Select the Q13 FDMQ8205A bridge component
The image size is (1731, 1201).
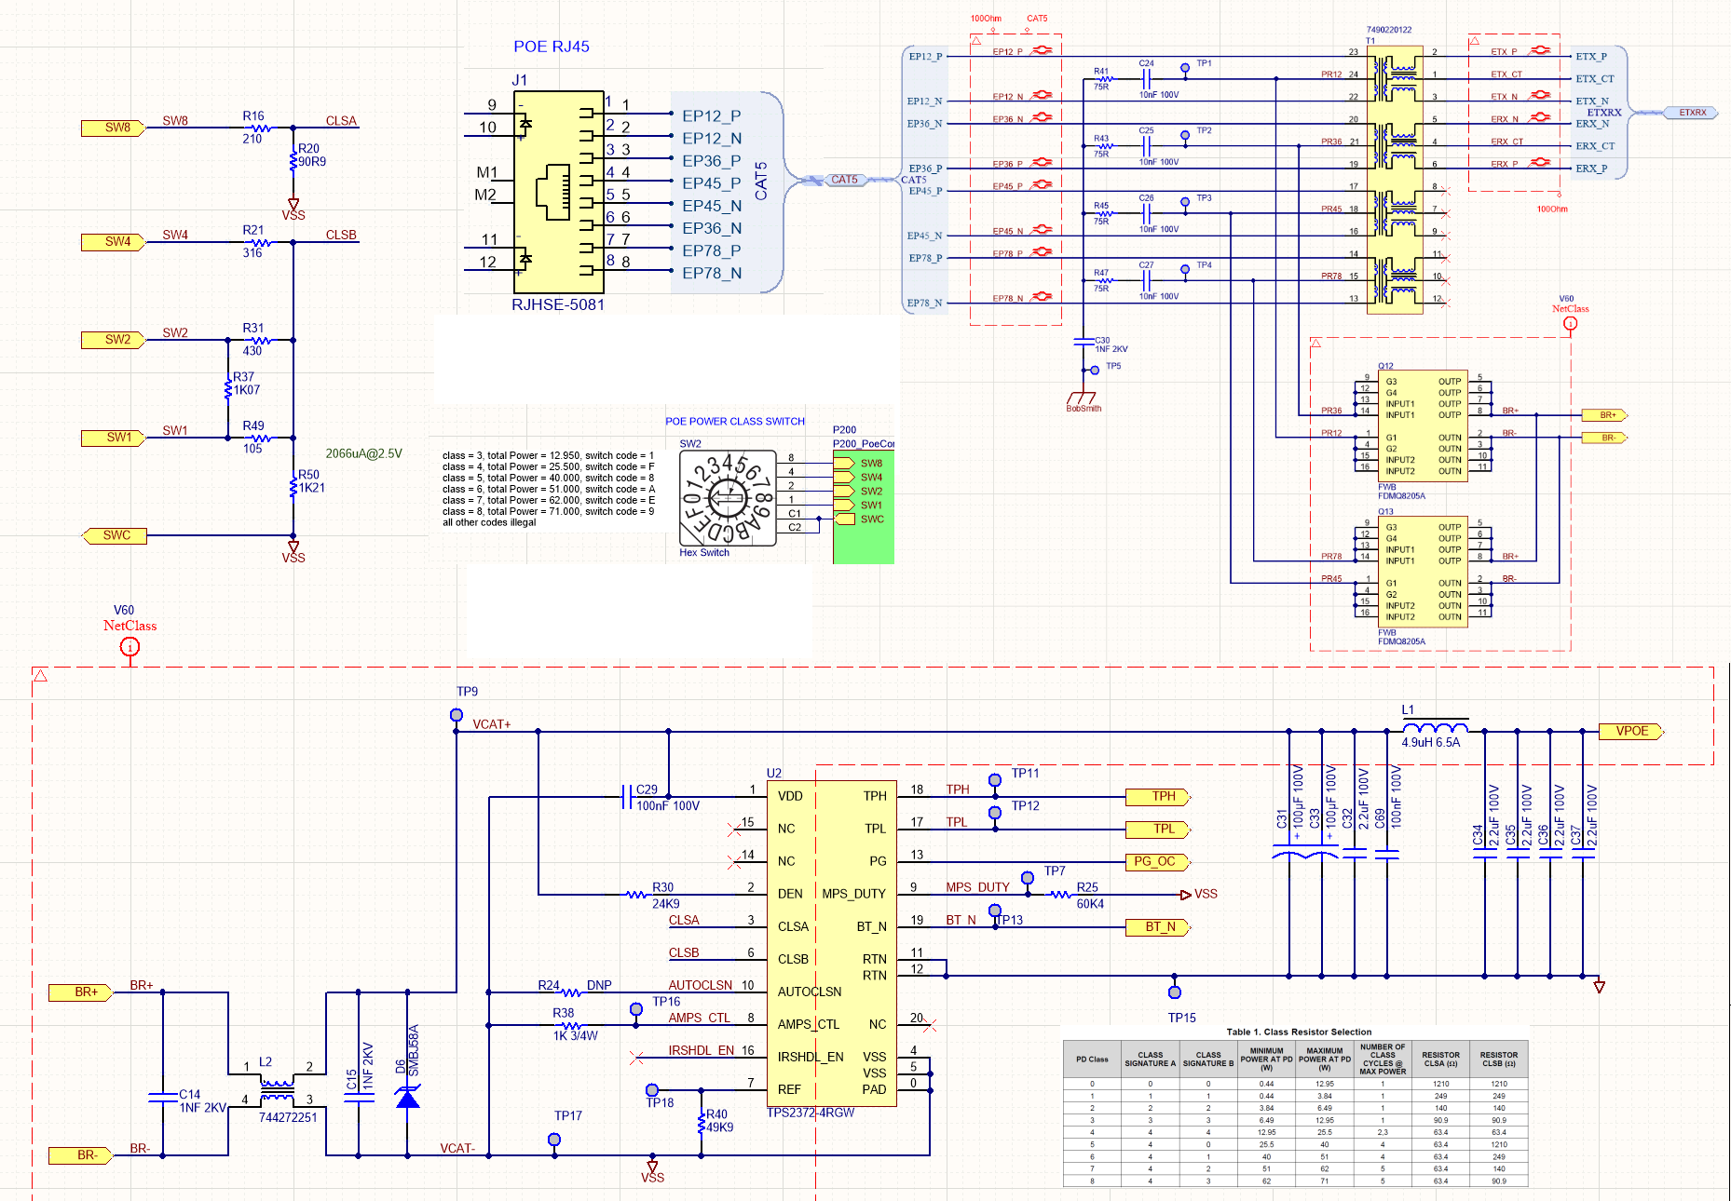(x=1424, y=571)
